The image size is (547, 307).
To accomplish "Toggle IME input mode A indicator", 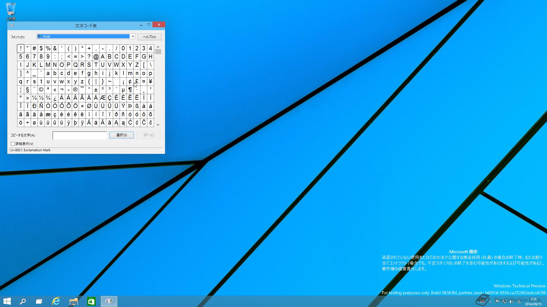I will 519,302.
